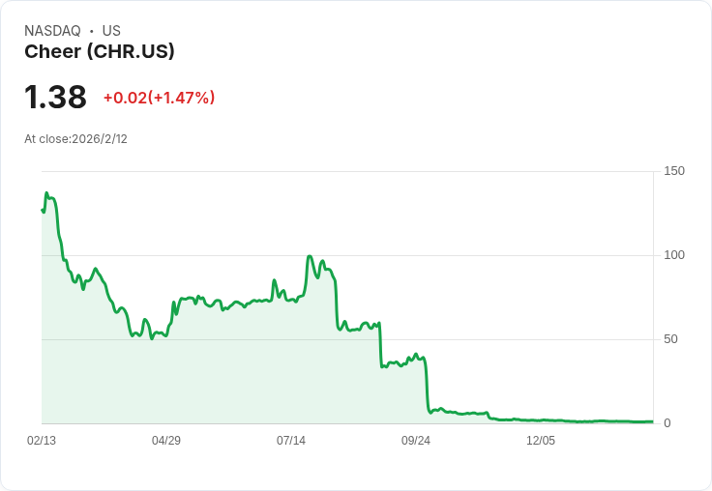This screenshot has width=712, height=491.
Task: Click the flat chart line's right end
Action: [x=652, y=421]
